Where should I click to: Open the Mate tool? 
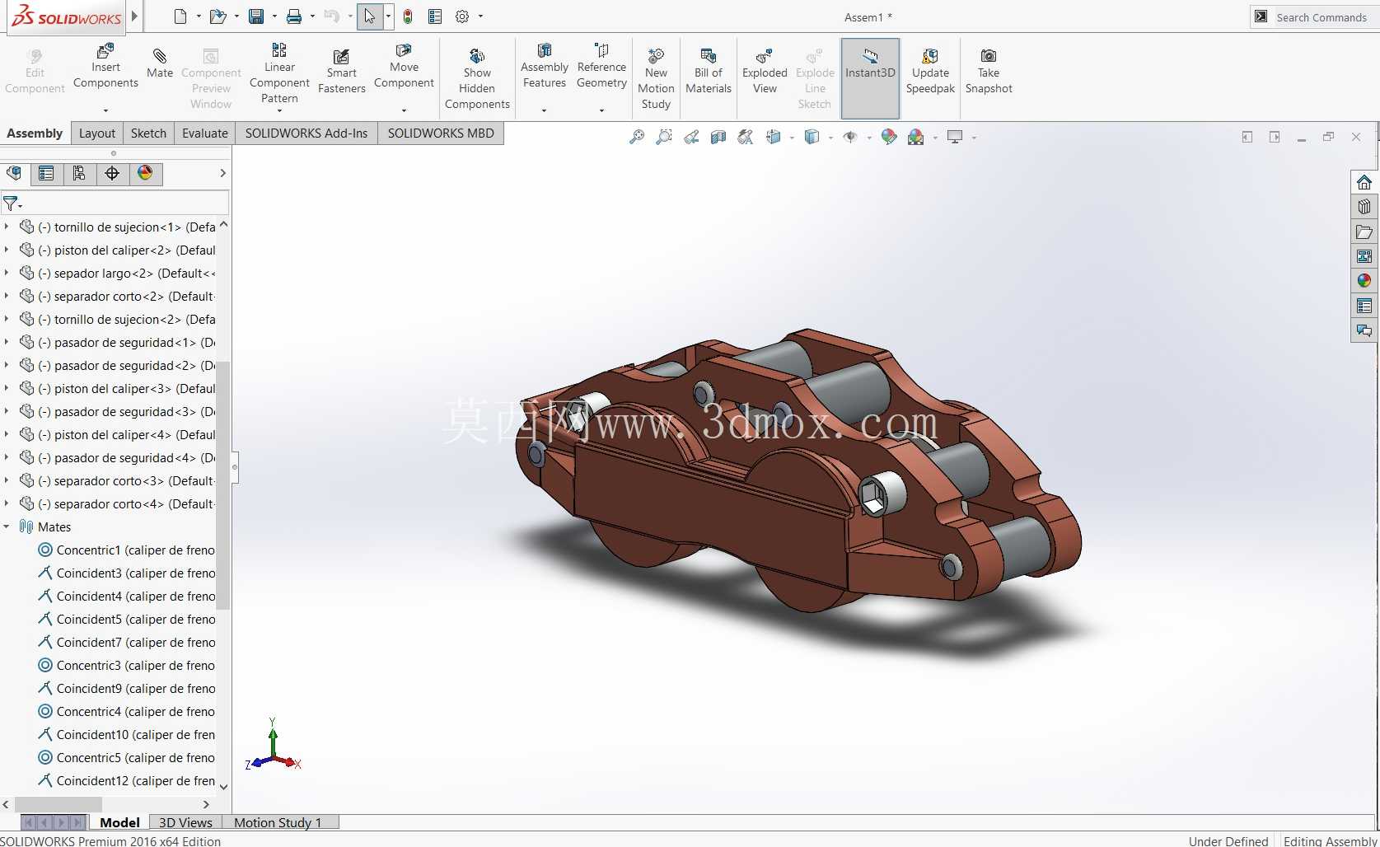pyautogui.click(x=160, y=63)
